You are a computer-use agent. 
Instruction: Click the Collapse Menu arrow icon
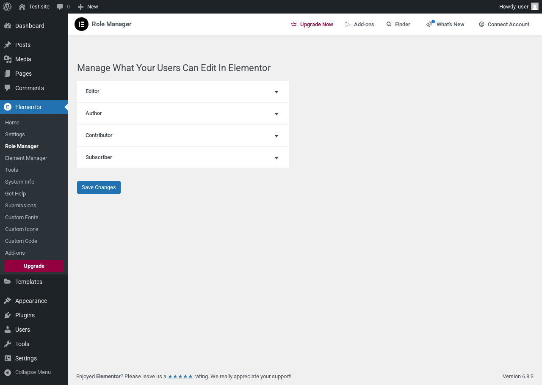pos(8,372)
